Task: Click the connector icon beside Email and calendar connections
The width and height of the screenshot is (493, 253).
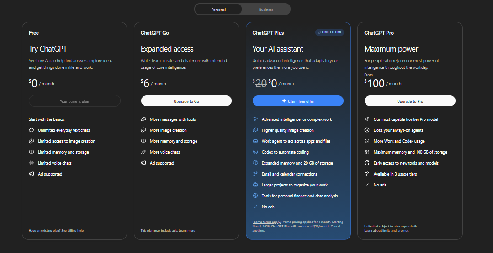Action: coord(255,174)
